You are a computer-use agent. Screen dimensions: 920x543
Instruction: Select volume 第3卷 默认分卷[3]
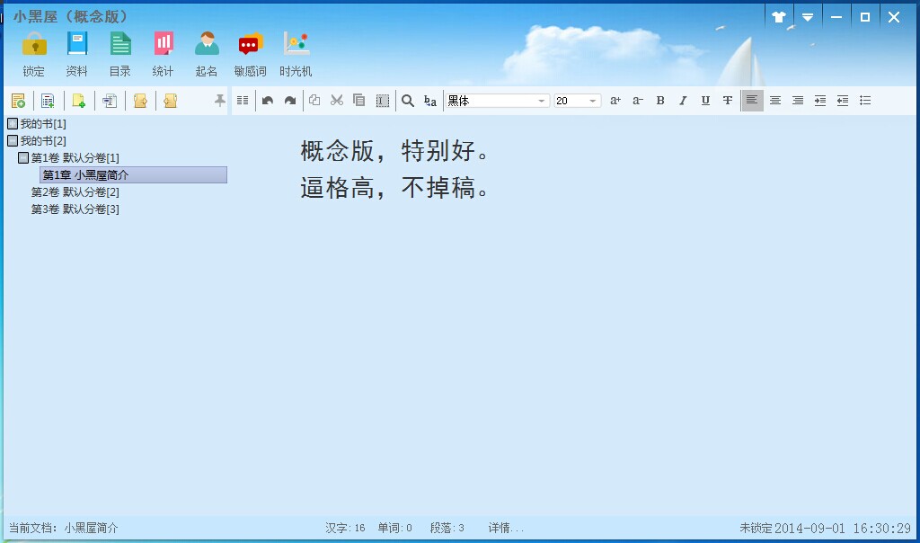click(75, 209)
